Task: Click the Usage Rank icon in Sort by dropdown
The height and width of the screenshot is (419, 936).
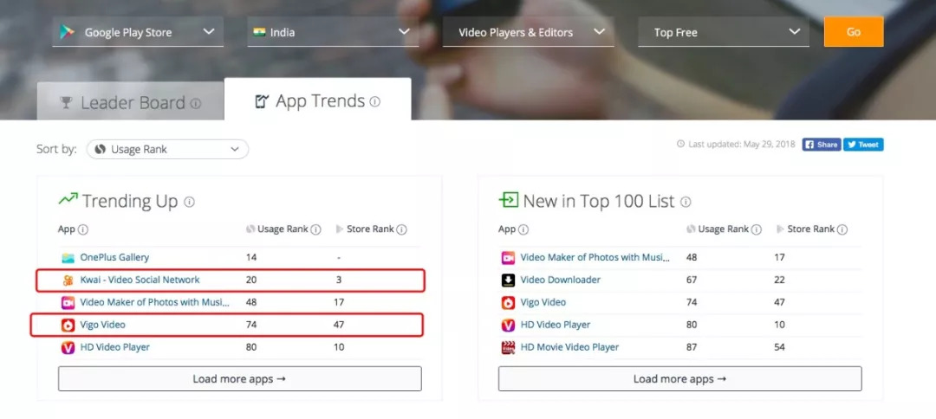Action: click(101, 150)
